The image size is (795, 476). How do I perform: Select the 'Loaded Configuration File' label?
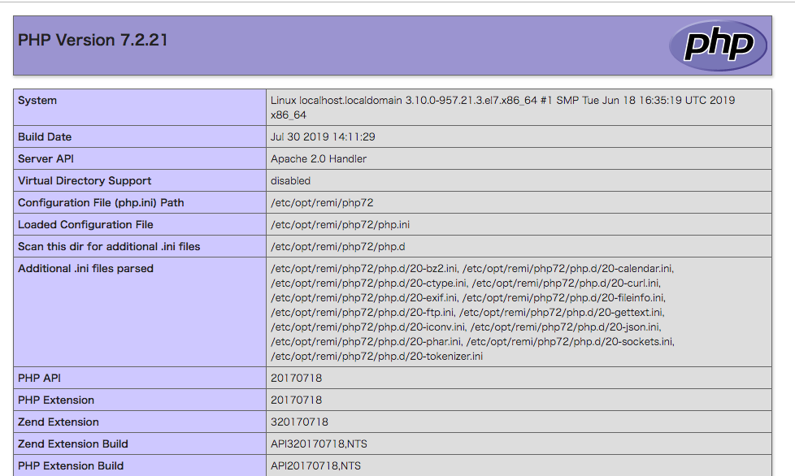click(x=85, y=224)
